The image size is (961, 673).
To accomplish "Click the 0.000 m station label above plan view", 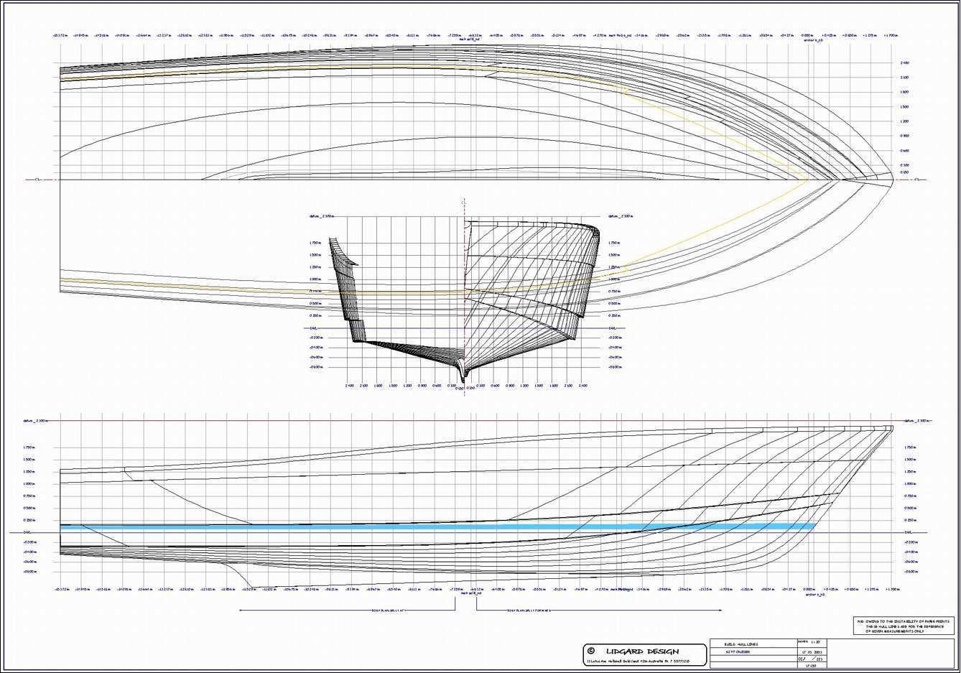I will click(808, 34).
